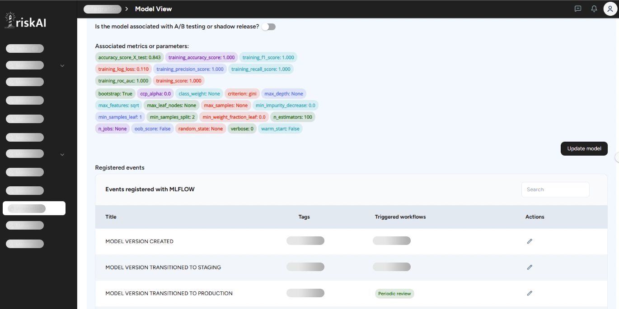Click the Registered events section label
619x309 pixels.
pyautogui.click(x=120, y=168)
